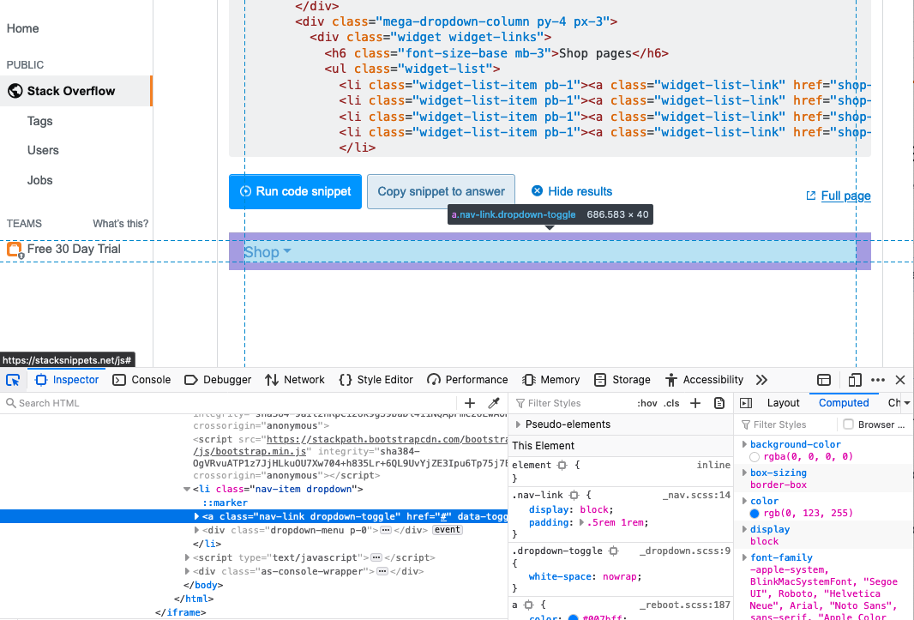Open the Inspector panel tab
This screenshot has height=620, width=914.
click(x=67, y=380)
